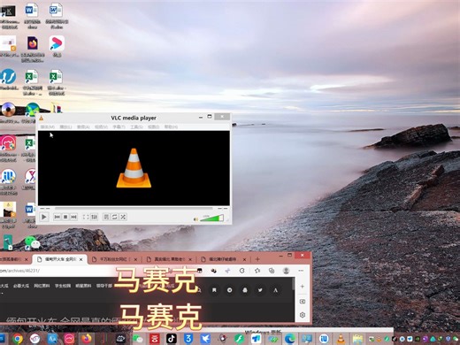Switch to the fifth Edge browser tab
The image size is (460, 345).
tap(224, 259)
